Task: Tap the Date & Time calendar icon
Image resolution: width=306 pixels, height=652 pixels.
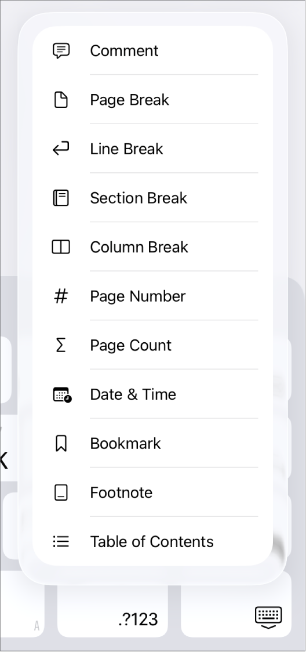Action: (62, 394)
